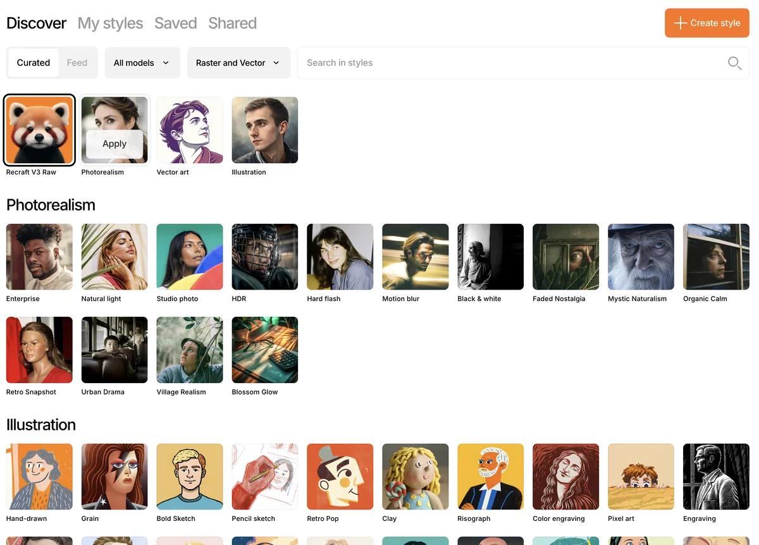Click the search magnifier icon

coord(734,63)
